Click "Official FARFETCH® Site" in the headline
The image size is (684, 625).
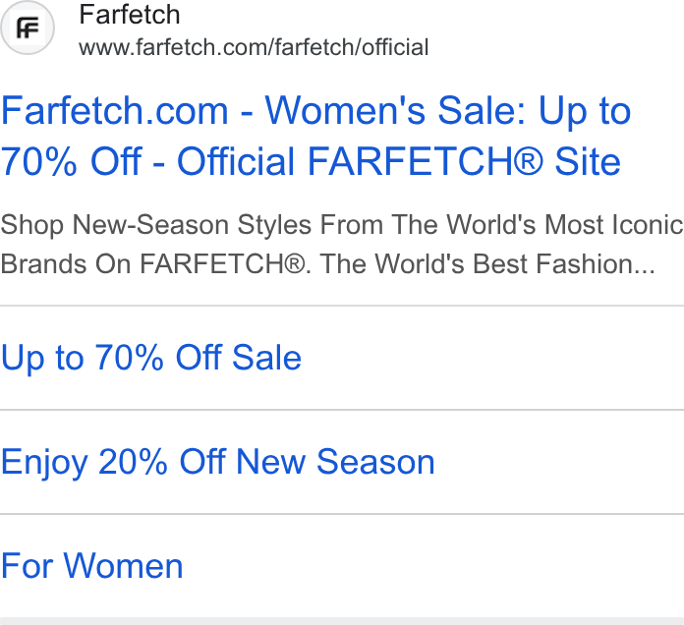tap(399, 162)
